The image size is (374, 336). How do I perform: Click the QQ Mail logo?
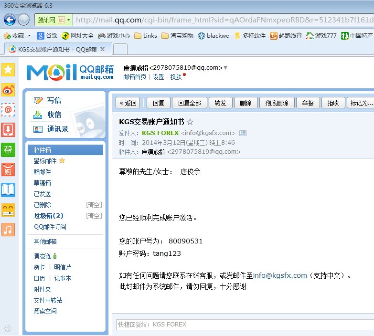coord(70,72)
